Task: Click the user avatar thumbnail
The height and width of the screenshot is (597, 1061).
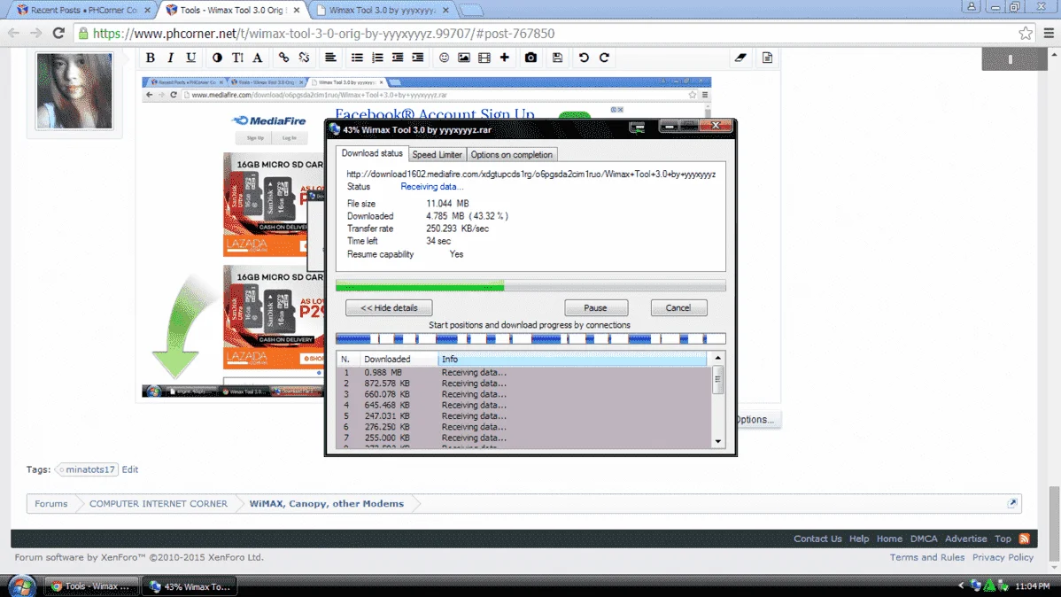Action: (x=74, y=90)
